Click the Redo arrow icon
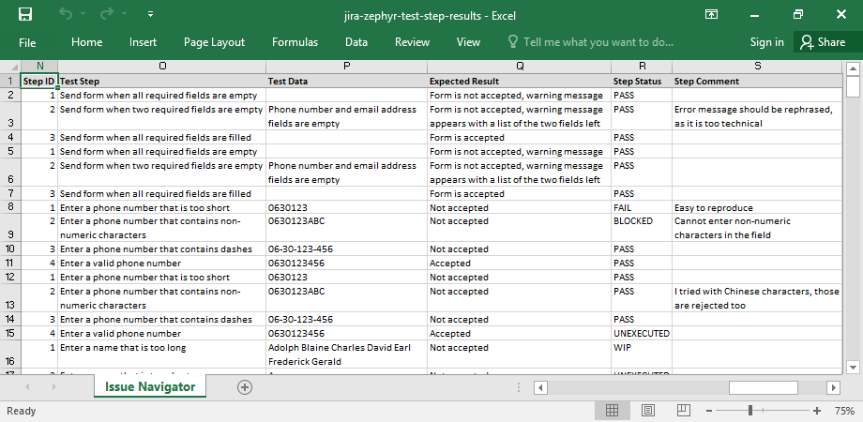The image size is (863, 422). [108, 14]
